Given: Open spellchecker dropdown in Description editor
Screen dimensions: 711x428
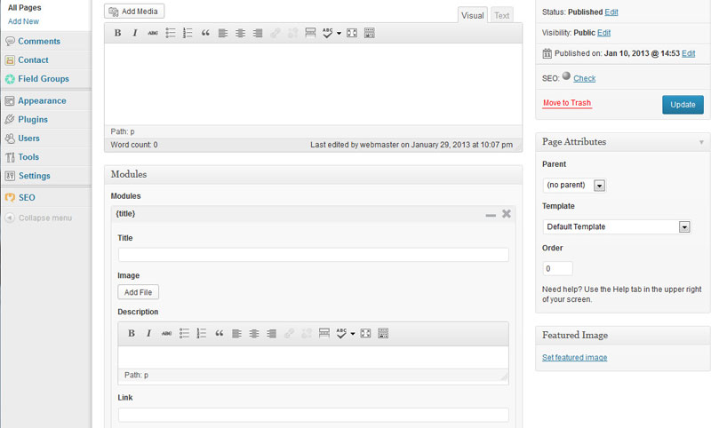Looking at the screenshot, I should tap(352, 334).
